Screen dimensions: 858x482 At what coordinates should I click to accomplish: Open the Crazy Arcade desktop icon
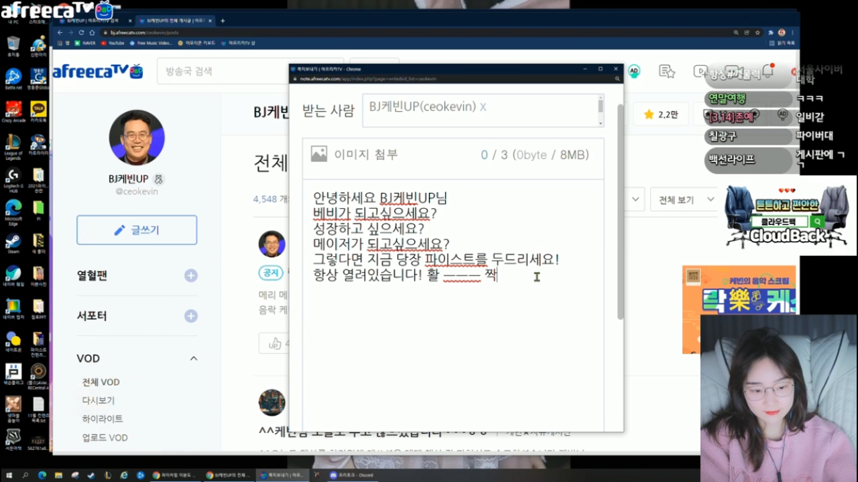[x=13, y=110]
